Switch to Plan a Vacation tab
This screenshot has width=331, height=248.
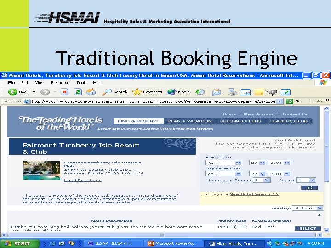[189, 121]
